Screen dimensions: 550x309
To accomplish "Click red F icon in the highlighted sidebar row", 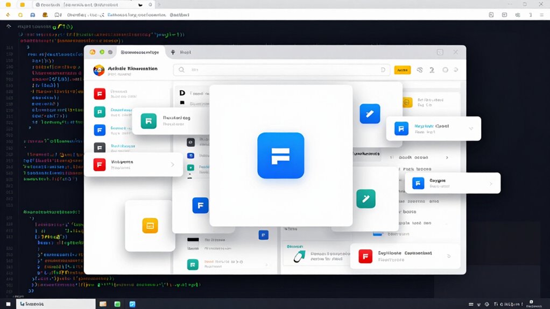I will point(100,164).
